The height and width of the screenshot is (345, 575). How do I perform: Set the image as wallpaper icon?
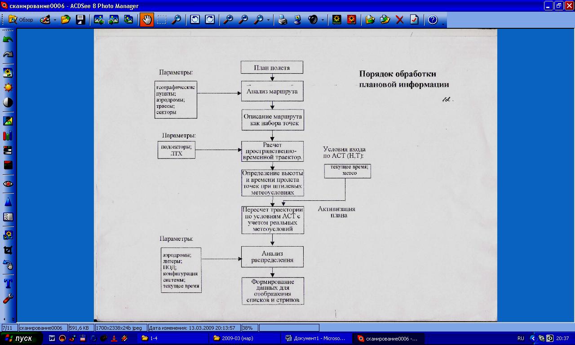(x=296, y=20)
